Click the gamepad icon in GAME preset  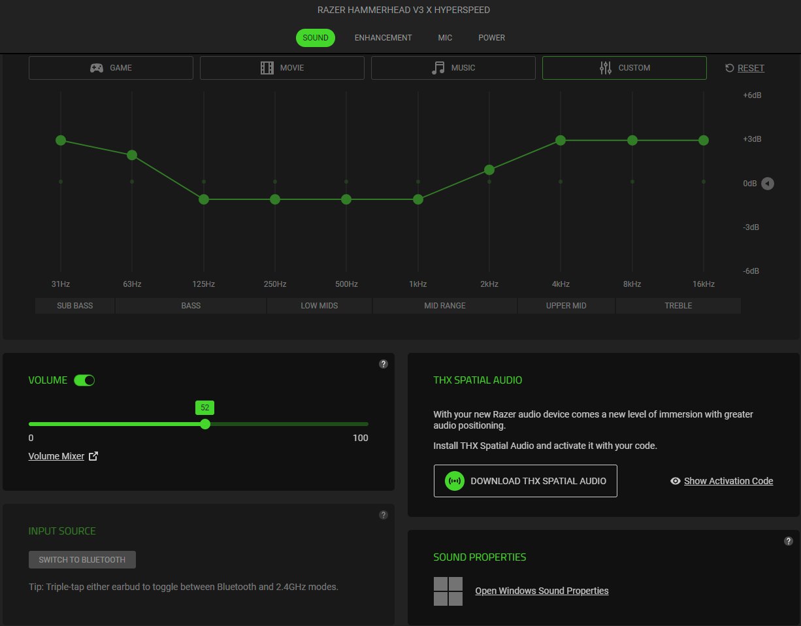point(97,68)
